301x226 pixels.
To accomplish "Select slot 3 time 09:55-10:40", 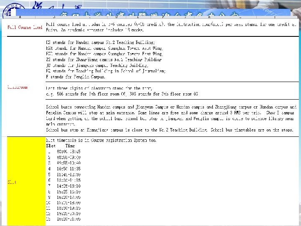I will point(69,163).
